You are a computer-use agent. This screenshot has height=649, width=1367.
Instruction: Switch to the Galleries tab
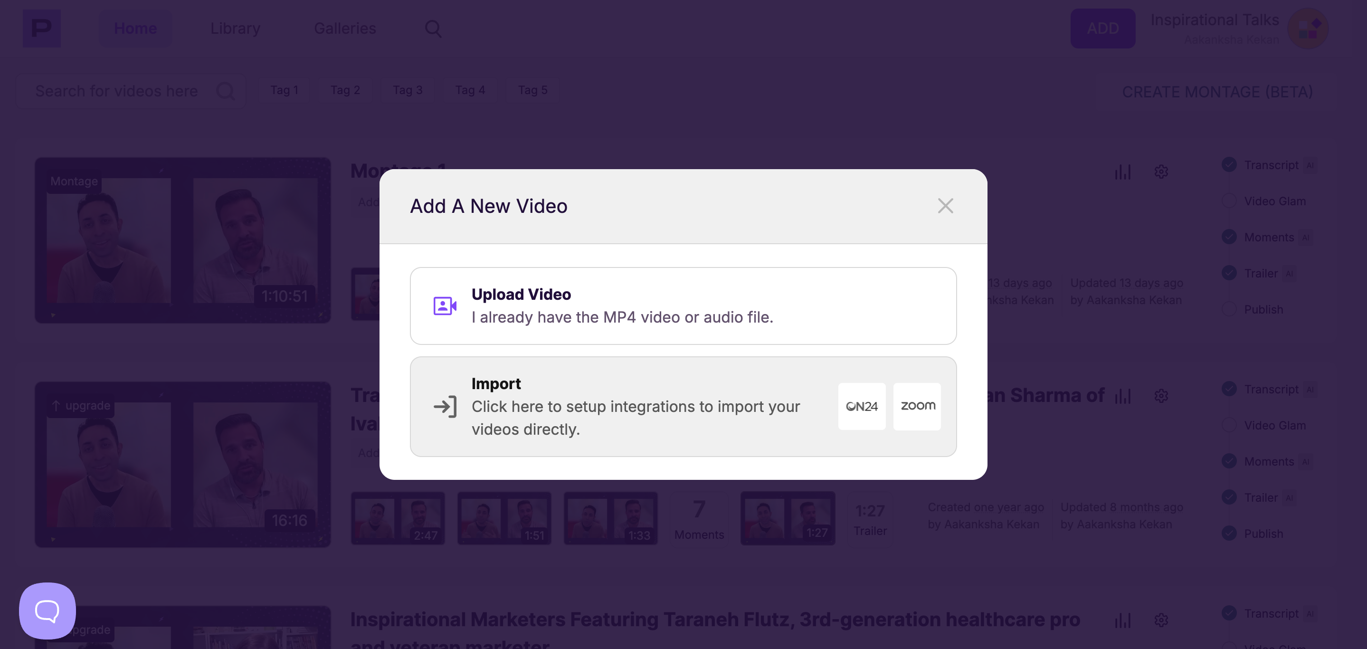point(344,29)
